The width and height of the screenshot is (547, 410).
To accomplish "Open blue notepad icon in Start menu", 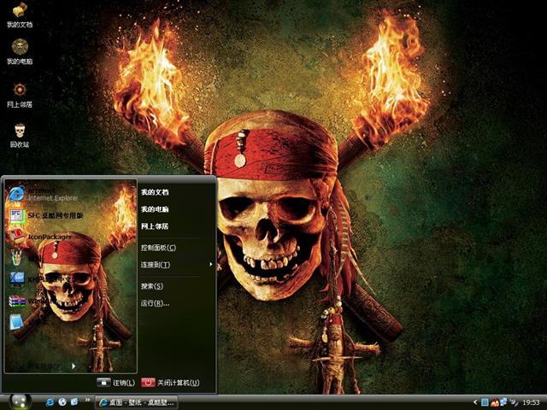I will [16, 321].
